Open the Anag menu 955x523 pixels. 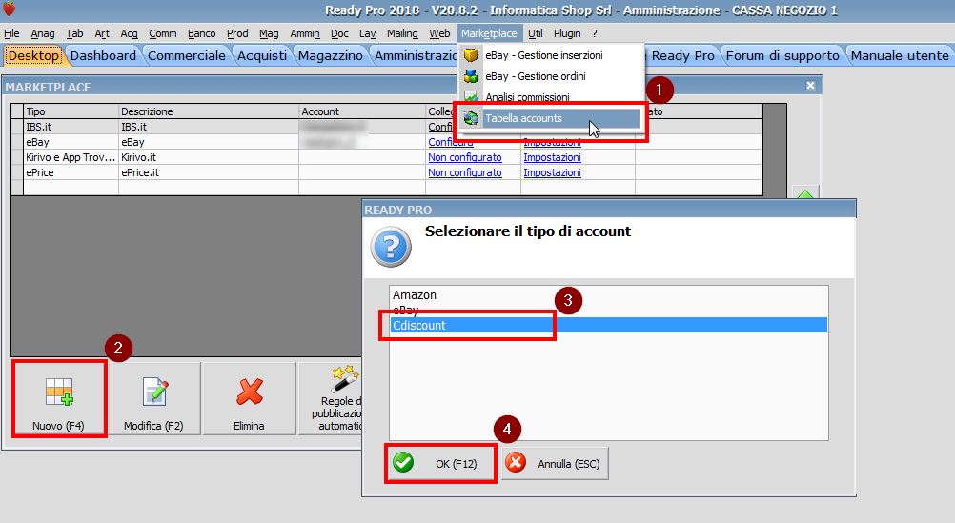(43, 33)
